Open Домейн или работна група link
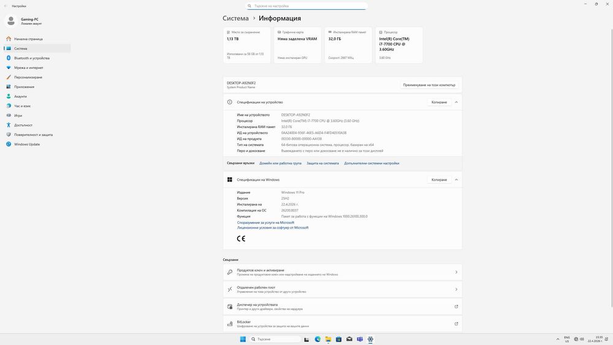Viewport: 613px width, 345px height. (280, 164)
